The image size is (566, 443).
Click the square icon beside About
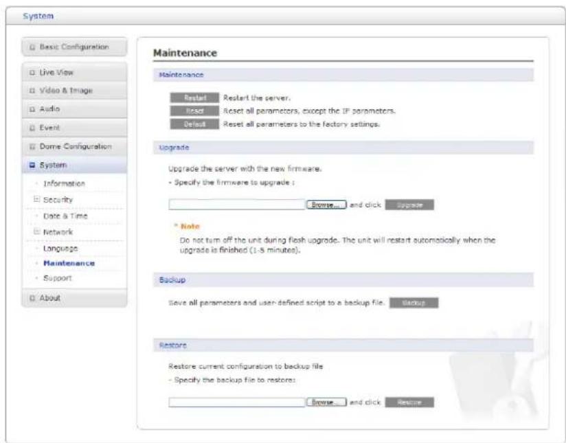32,298
